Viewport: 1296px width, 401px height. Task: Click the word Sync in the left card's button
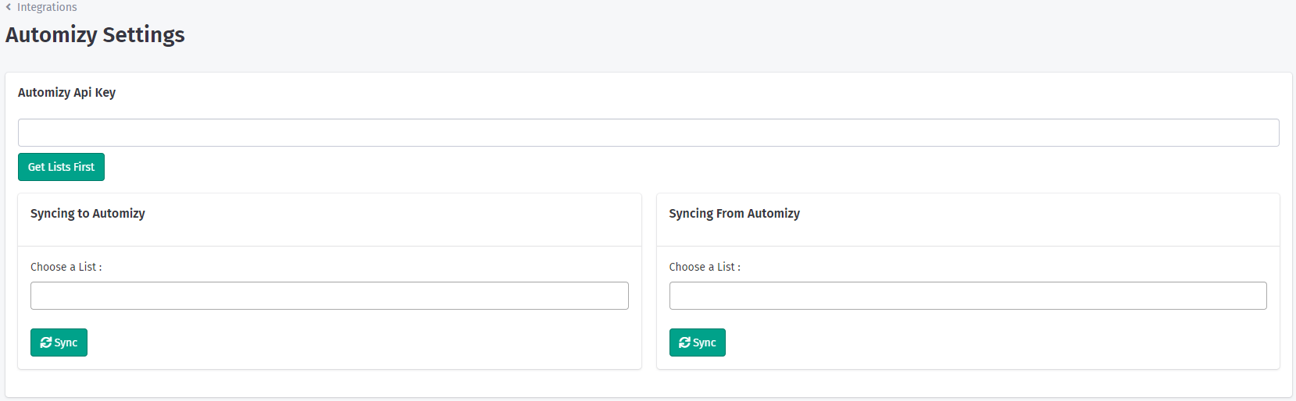[x=66, y=342]
